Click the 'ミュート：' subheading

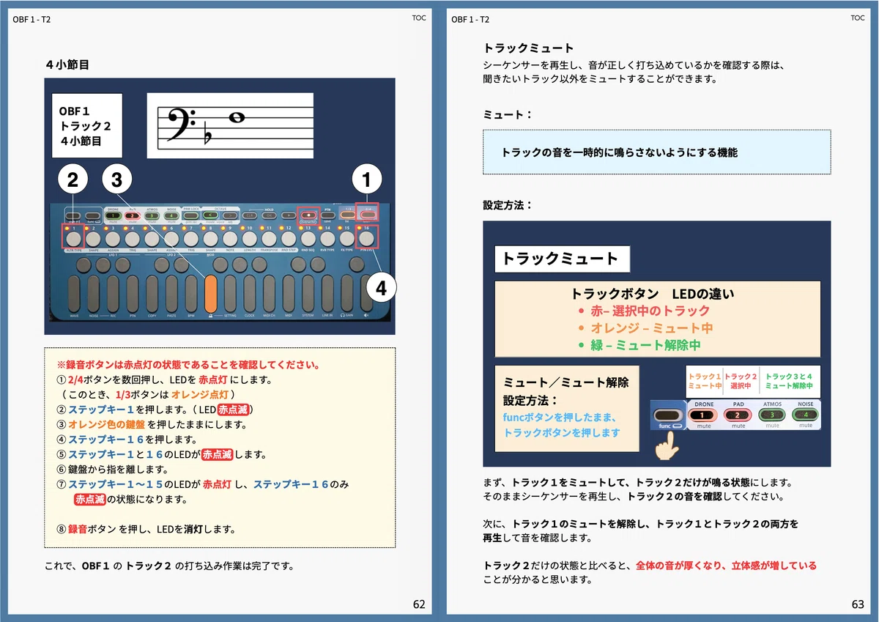click(x=508, y=115)
